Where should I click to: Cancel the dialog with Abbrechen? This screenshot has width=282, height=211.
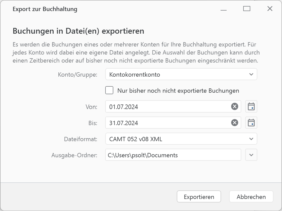click(251, 197)
